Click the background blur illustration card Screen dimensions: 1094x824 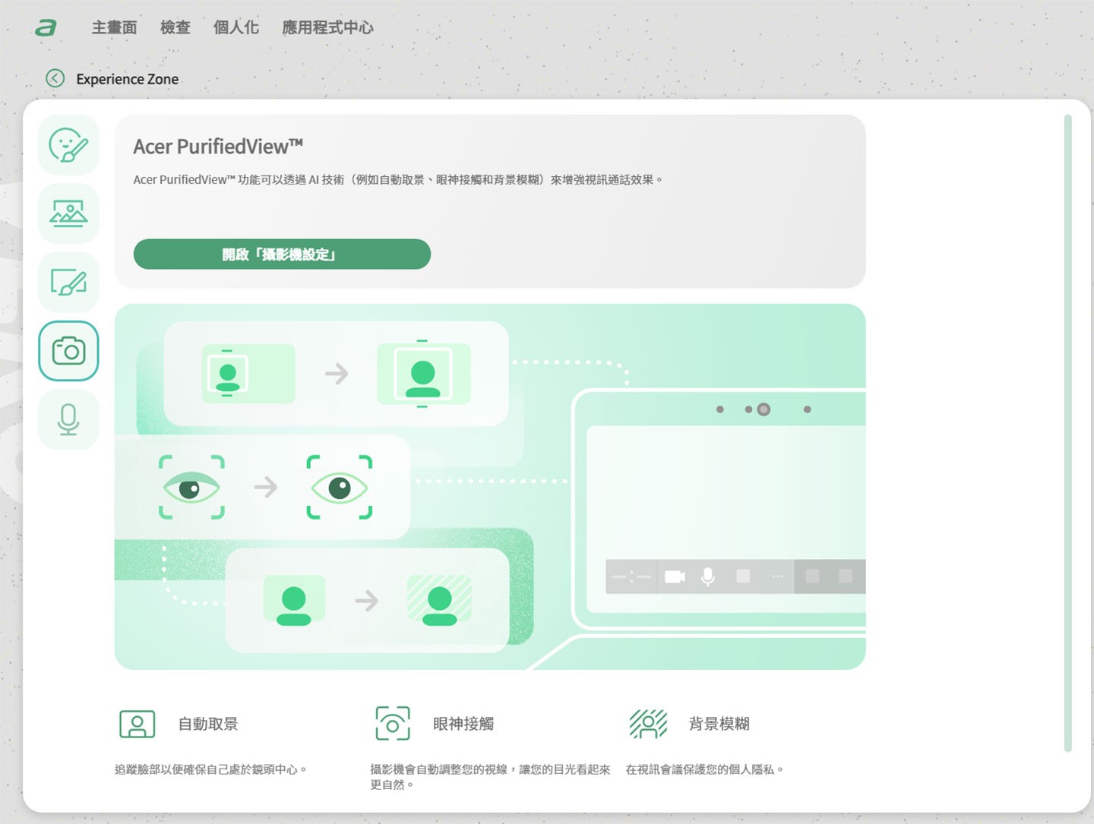(x=368, y=600)
